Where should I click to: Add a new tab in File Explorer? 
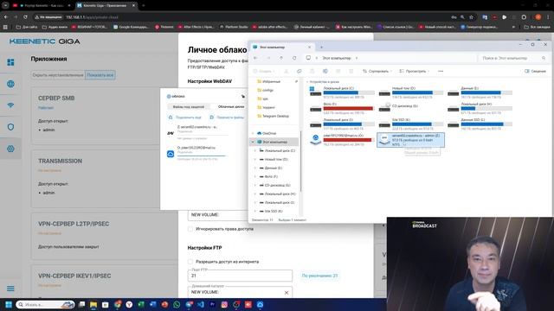click(321, 47)
